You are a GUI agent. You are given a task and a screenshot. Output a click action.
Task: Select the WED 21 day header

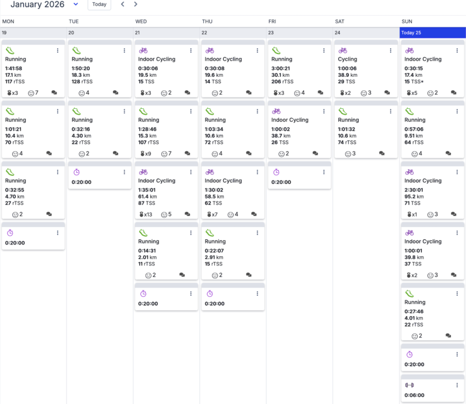click(167, 33)
